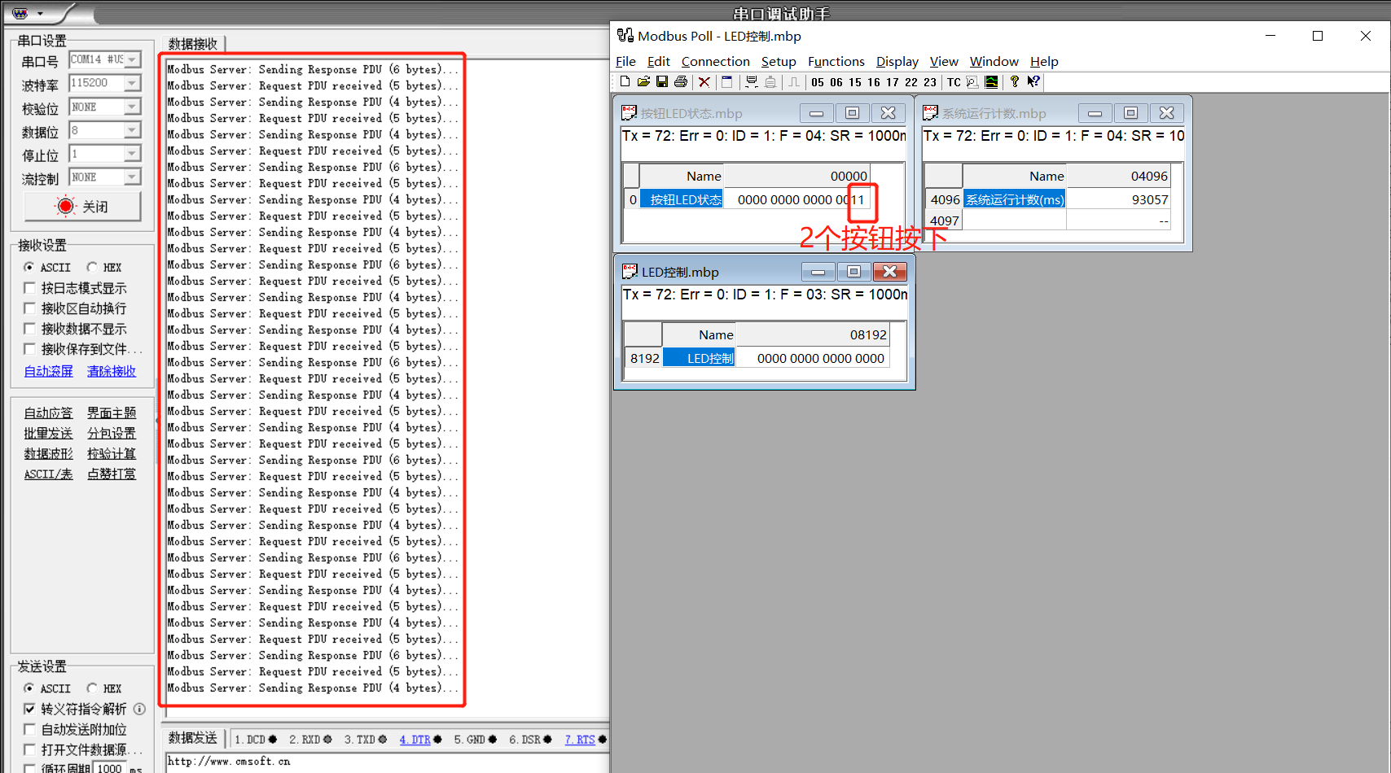
Task: Select HEX in 发送设置
Action: coord(92,688)
